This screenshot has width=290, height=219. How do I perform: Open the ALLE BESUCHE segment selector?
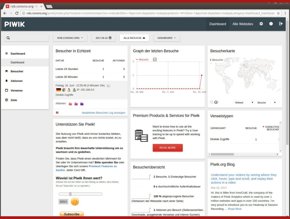(134, 38)
